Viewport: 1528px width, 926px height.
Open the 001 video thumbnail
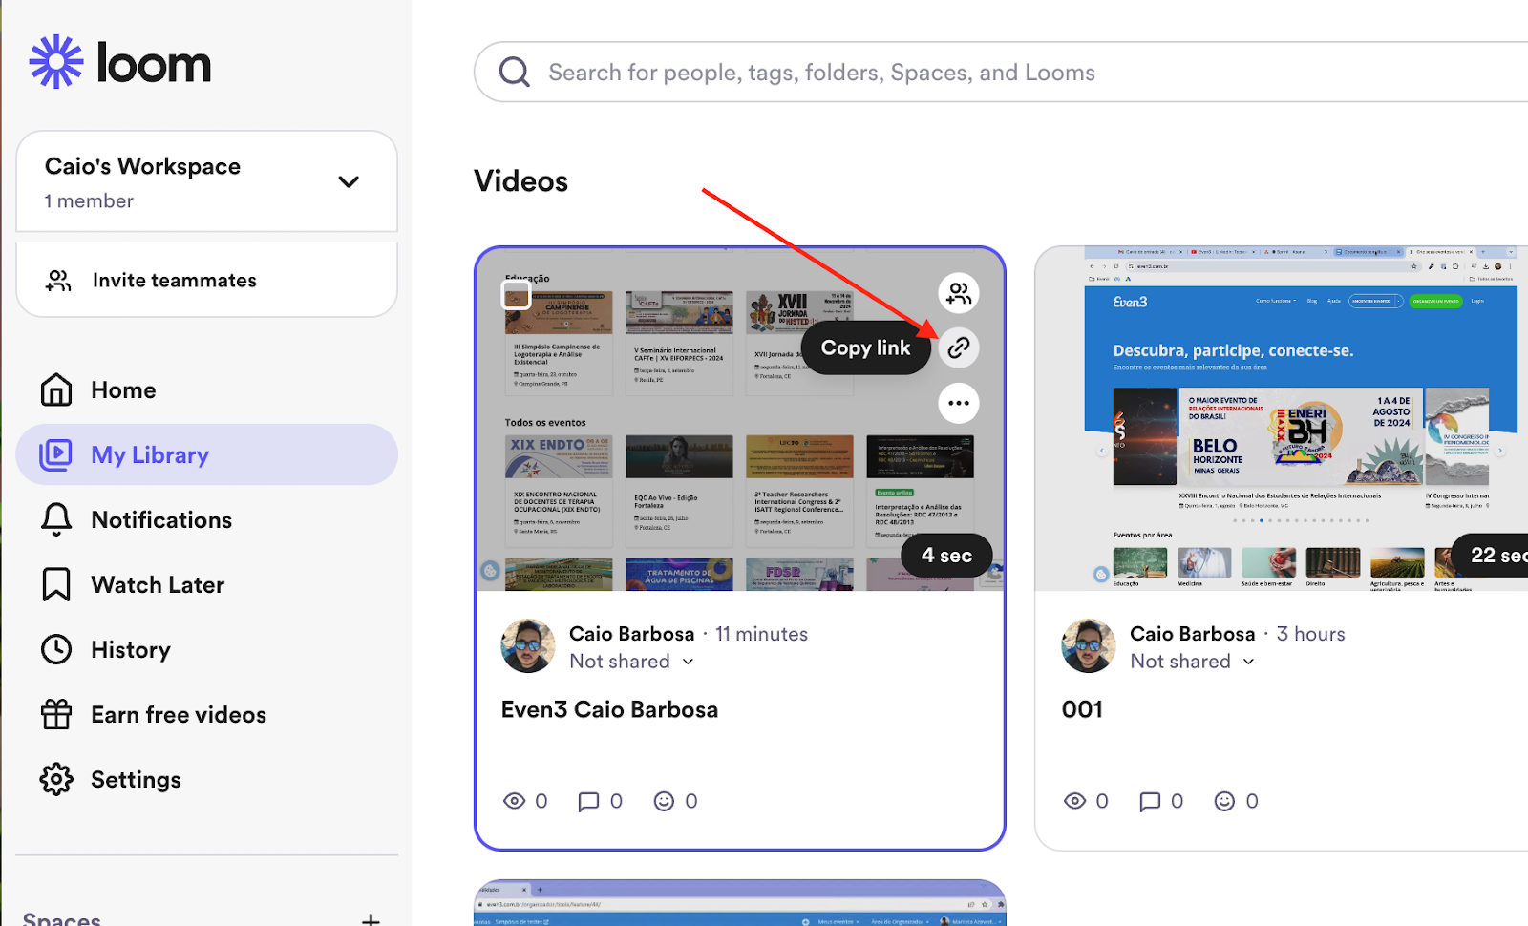pyautogui.click(x=1283, y=418)
